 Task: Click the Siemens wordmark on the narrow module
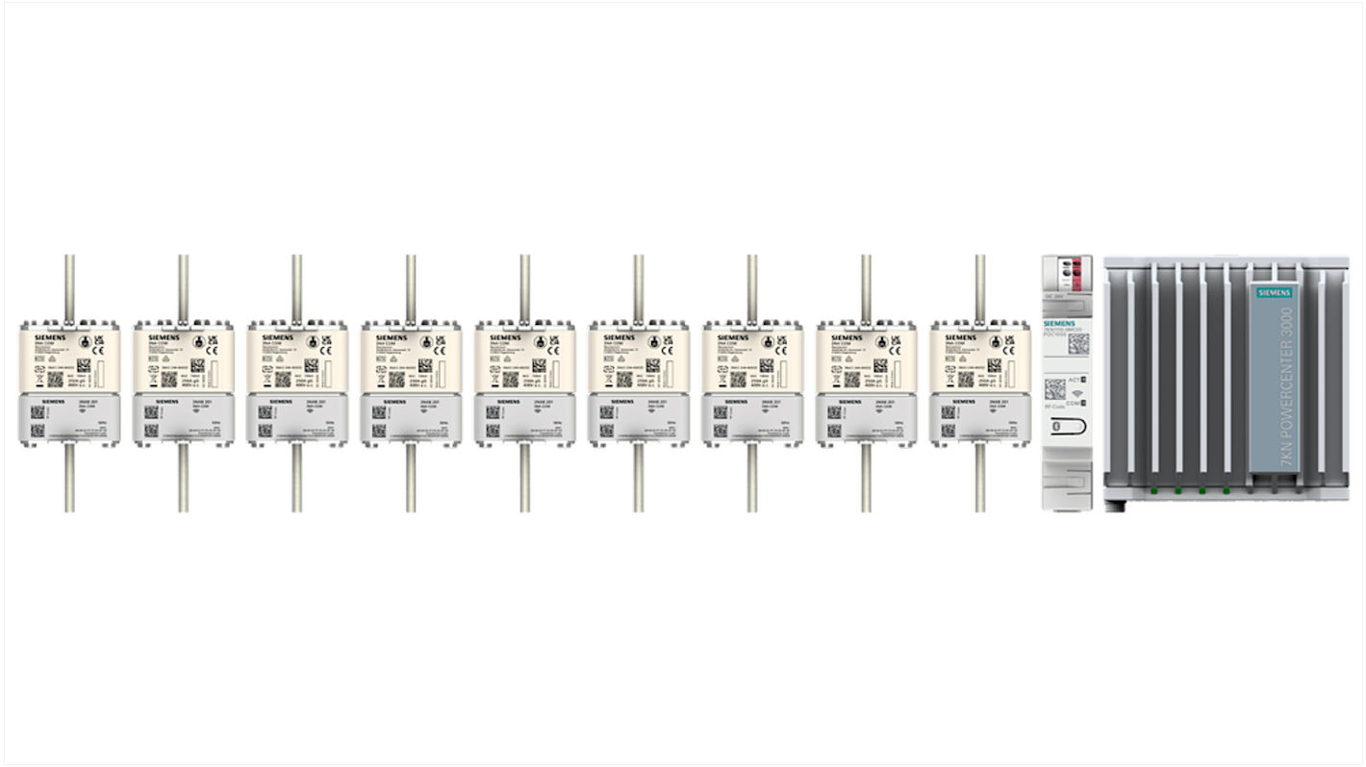coord(1058,324)
